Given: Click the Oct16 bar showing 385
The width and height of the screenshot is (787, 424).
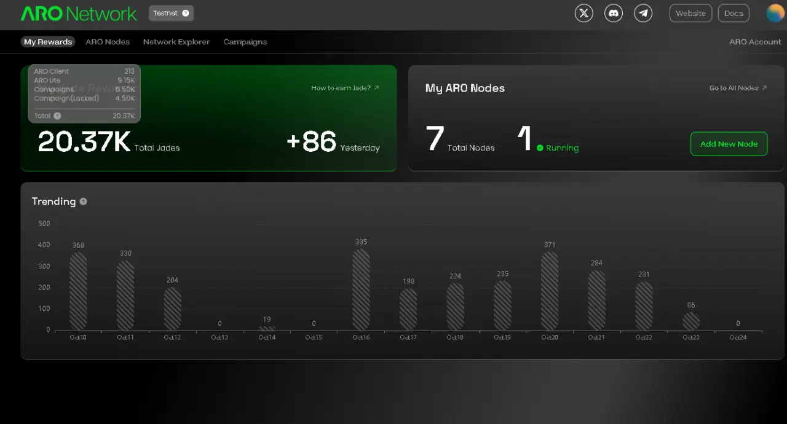Looking at the screenshot, I should pos(361,289).
